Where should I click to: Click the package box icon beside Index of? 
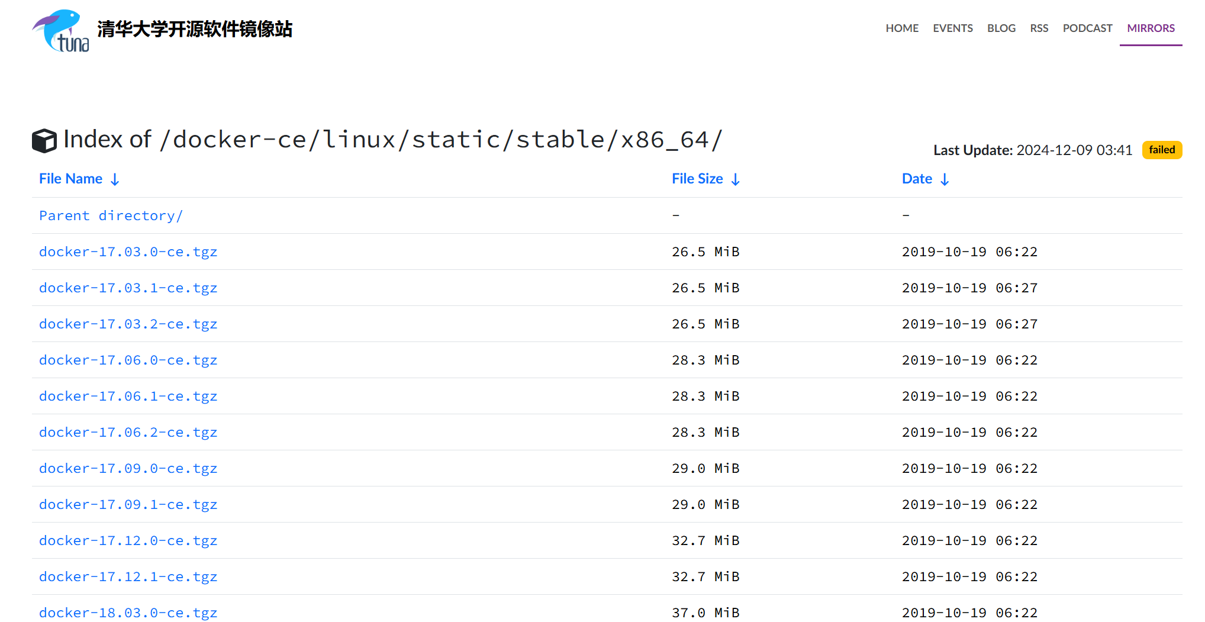(44, 141)
